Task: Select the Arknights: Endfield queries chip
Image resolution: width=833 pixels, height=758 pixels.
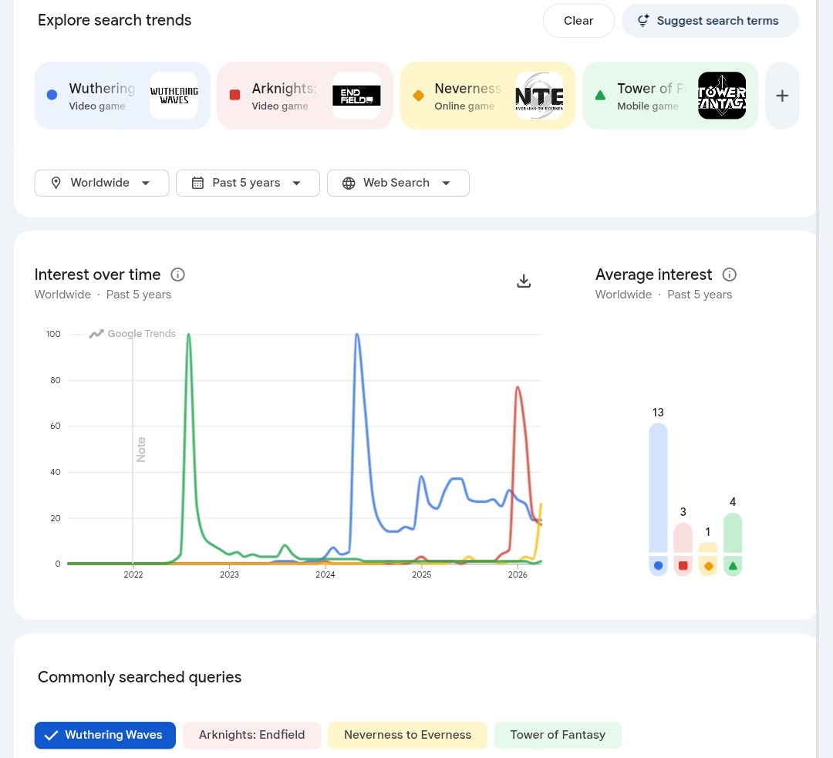Action: (251, 735)
